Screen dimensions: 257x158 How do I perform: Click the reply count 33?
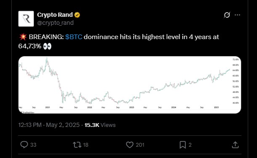click(x=33, y=145)
